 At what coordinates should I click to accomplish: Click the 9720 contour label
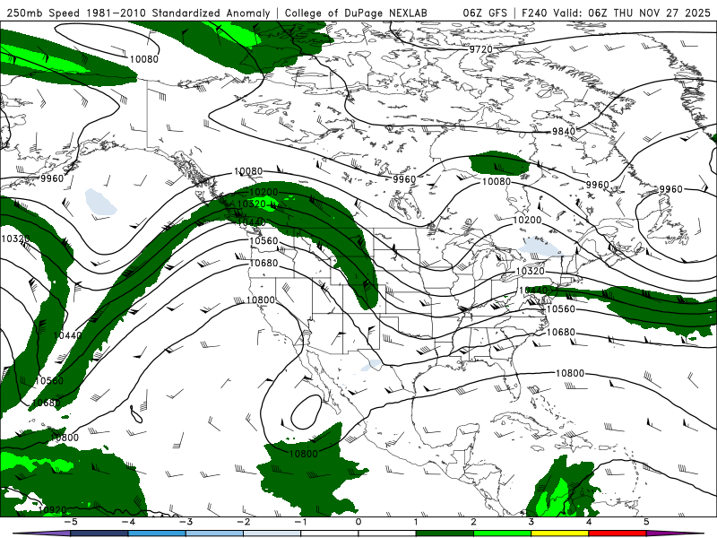(481, 49)
